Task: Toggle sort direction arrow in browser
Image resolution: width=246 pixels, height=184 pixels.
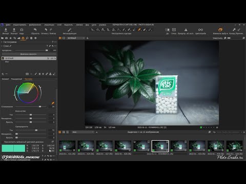Action: (x=97, y=132)
